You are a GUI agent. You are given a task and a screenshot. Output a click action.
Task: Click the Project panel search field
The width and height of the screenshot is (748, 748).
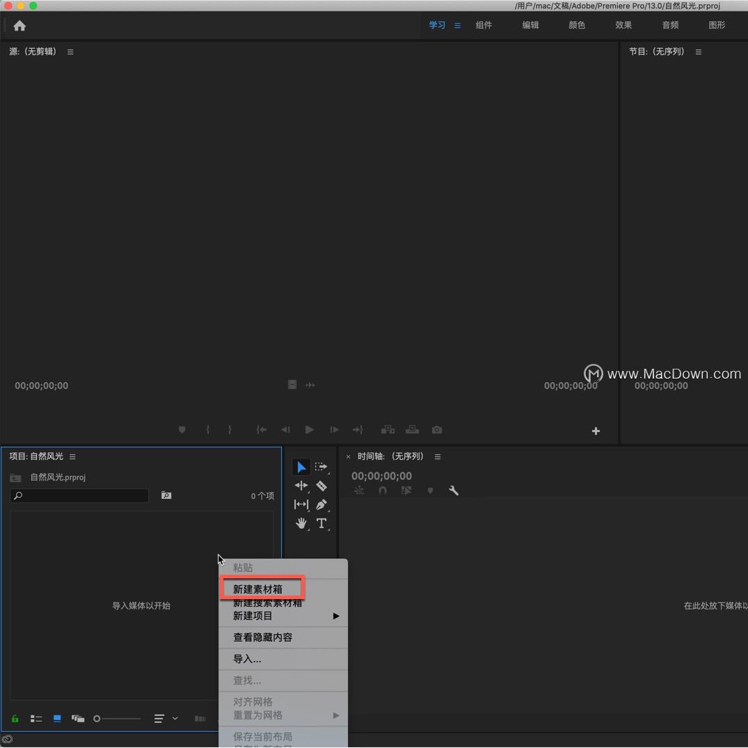click(x=79, y=495)
